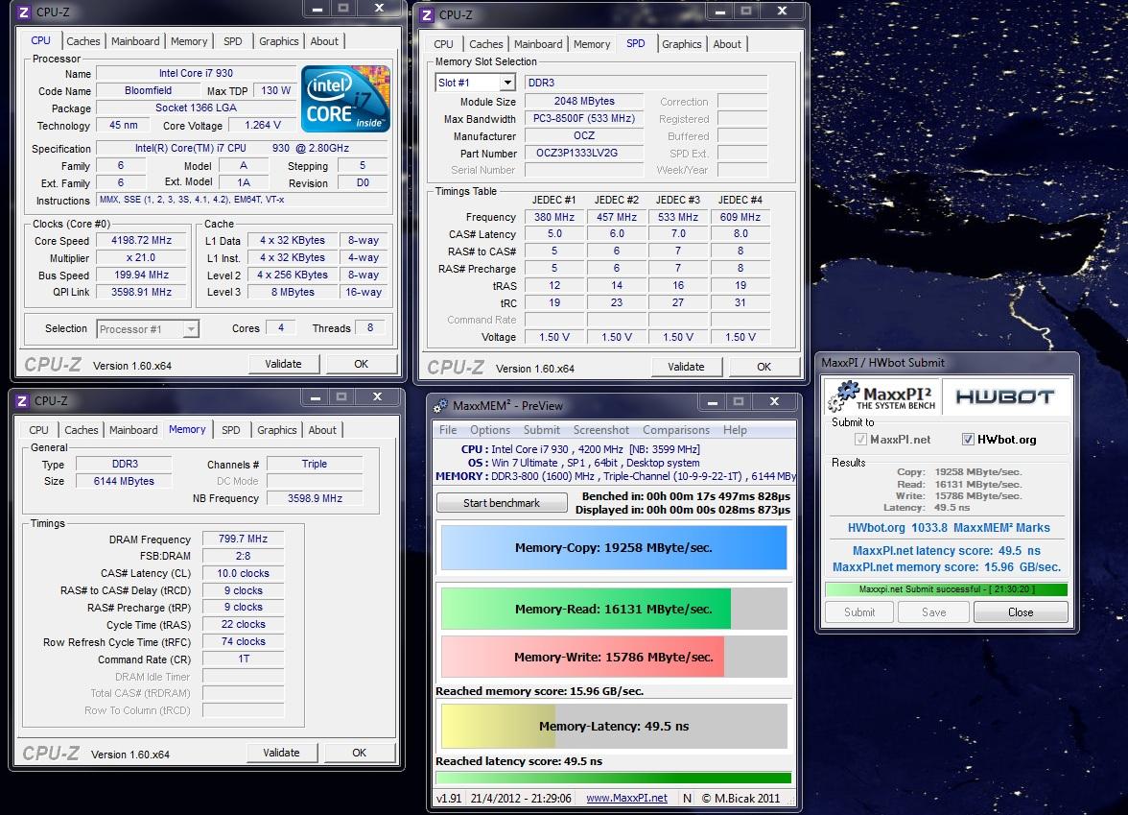Click the green Maxxpi.net Submit successful progress bar
This screenshot has height=815, width=1128.
point(947,589)
